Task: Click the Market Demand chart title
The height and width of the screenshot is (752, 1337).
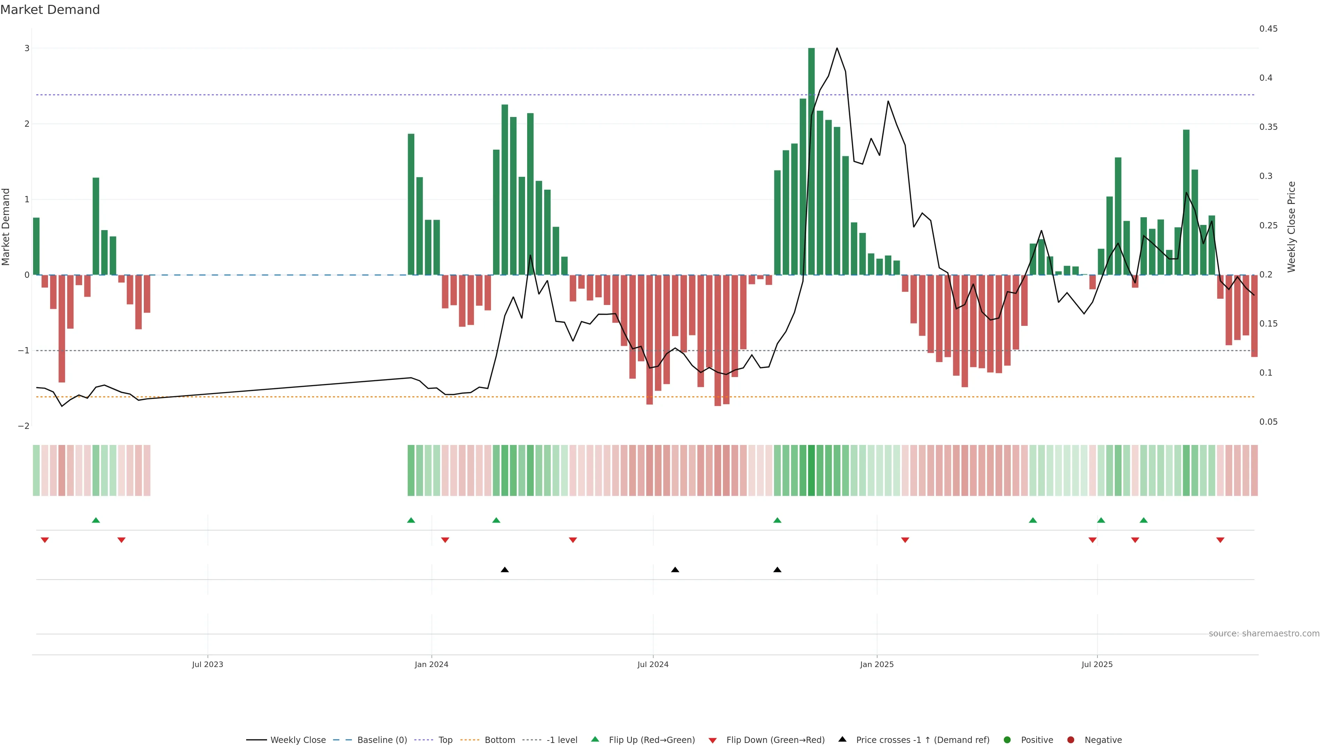Action: (50, 10)
